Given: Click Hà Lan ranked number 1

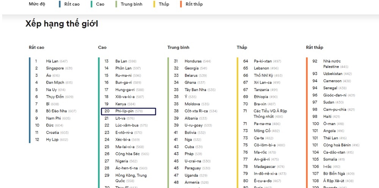Looking at the screenshot, I should pos(52,61).
